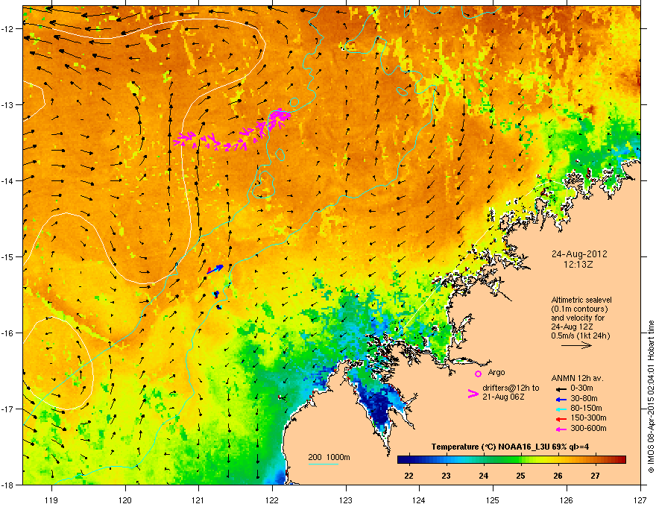
Task: Click the cyan bathymetry line sample under 200 1000m
Action: (x=324, y=464)
